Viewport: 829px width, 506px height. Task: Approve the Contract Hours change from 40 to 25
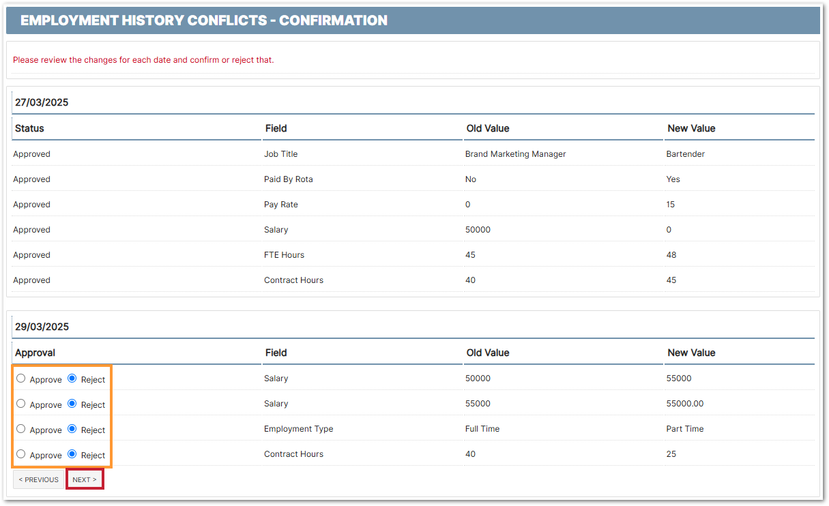pyautogui.click(x=21, y=454)
